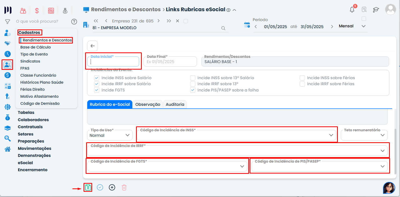The height and width of the screenshot is (197, 400).
Task: Click the help question mark icon
Action: point(74,21)
